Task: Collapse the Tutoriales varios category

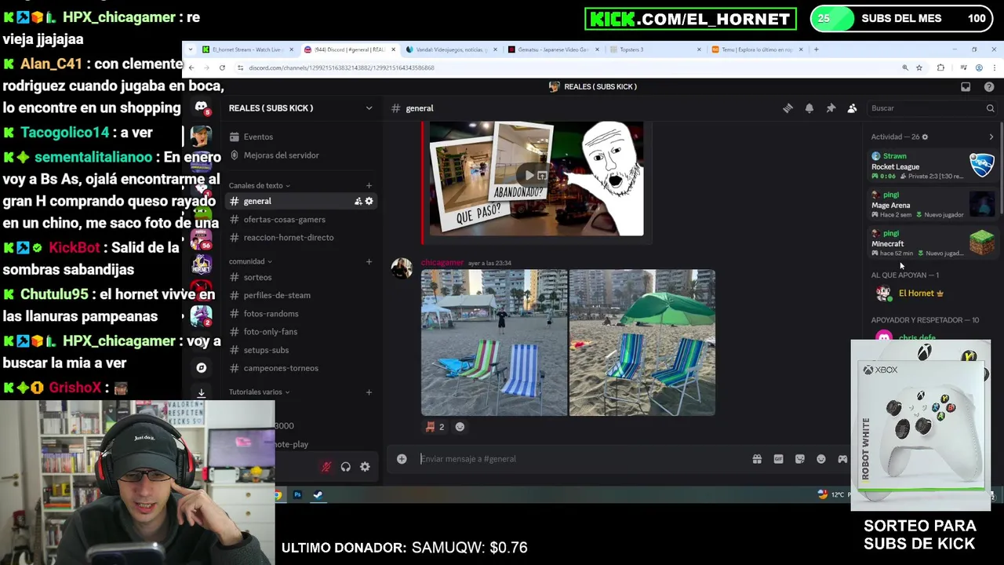Action: [x=259, y=392]
